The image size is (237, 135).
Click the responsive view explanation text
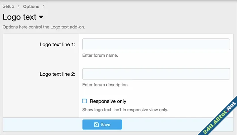[125, 110]
